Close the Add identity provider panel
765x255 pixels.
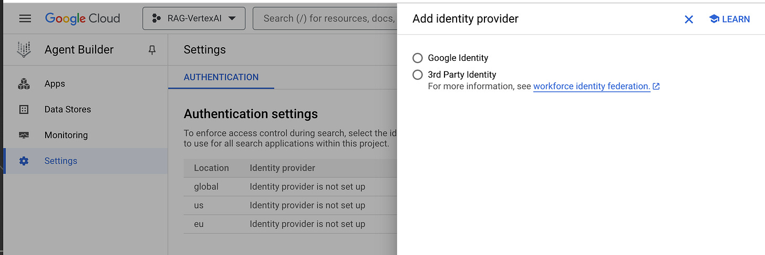pyautogui.click(x=689, y=19)
